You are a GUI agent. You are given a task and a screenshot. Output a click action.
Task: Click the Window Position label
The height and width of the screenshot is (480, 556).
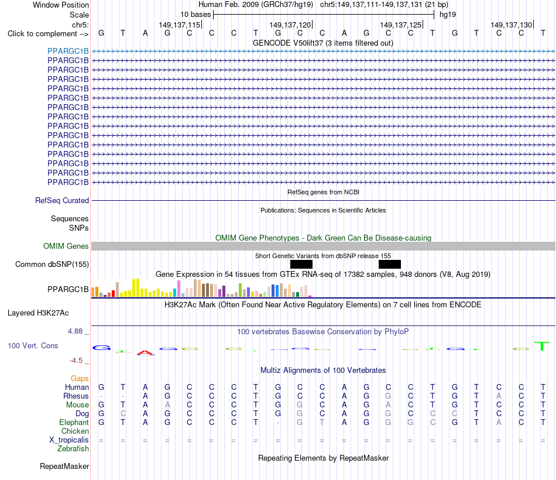61,5
